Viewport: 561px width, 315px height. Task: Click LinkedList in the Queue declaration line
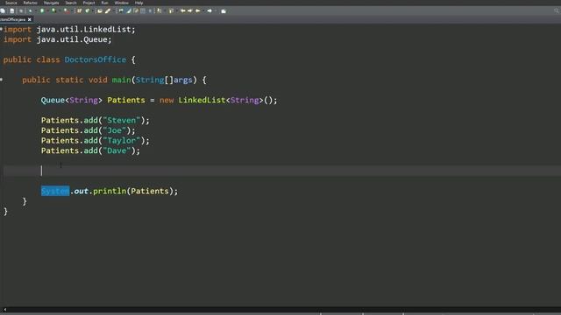[202, 100]
